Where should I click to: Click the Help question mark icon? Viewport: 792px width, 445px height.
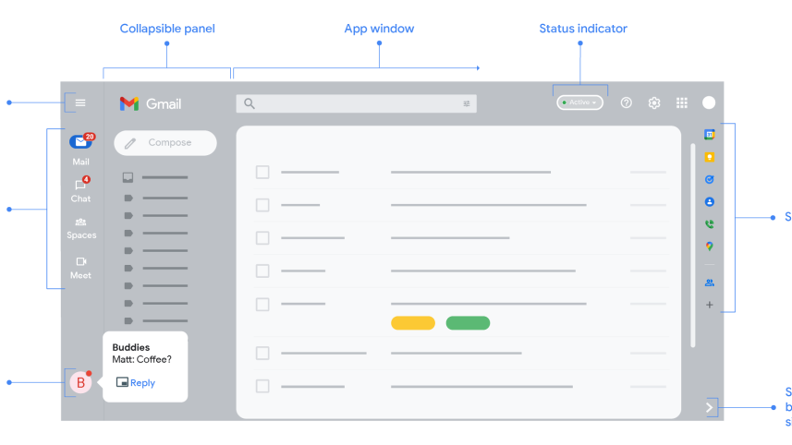point(627,103)
